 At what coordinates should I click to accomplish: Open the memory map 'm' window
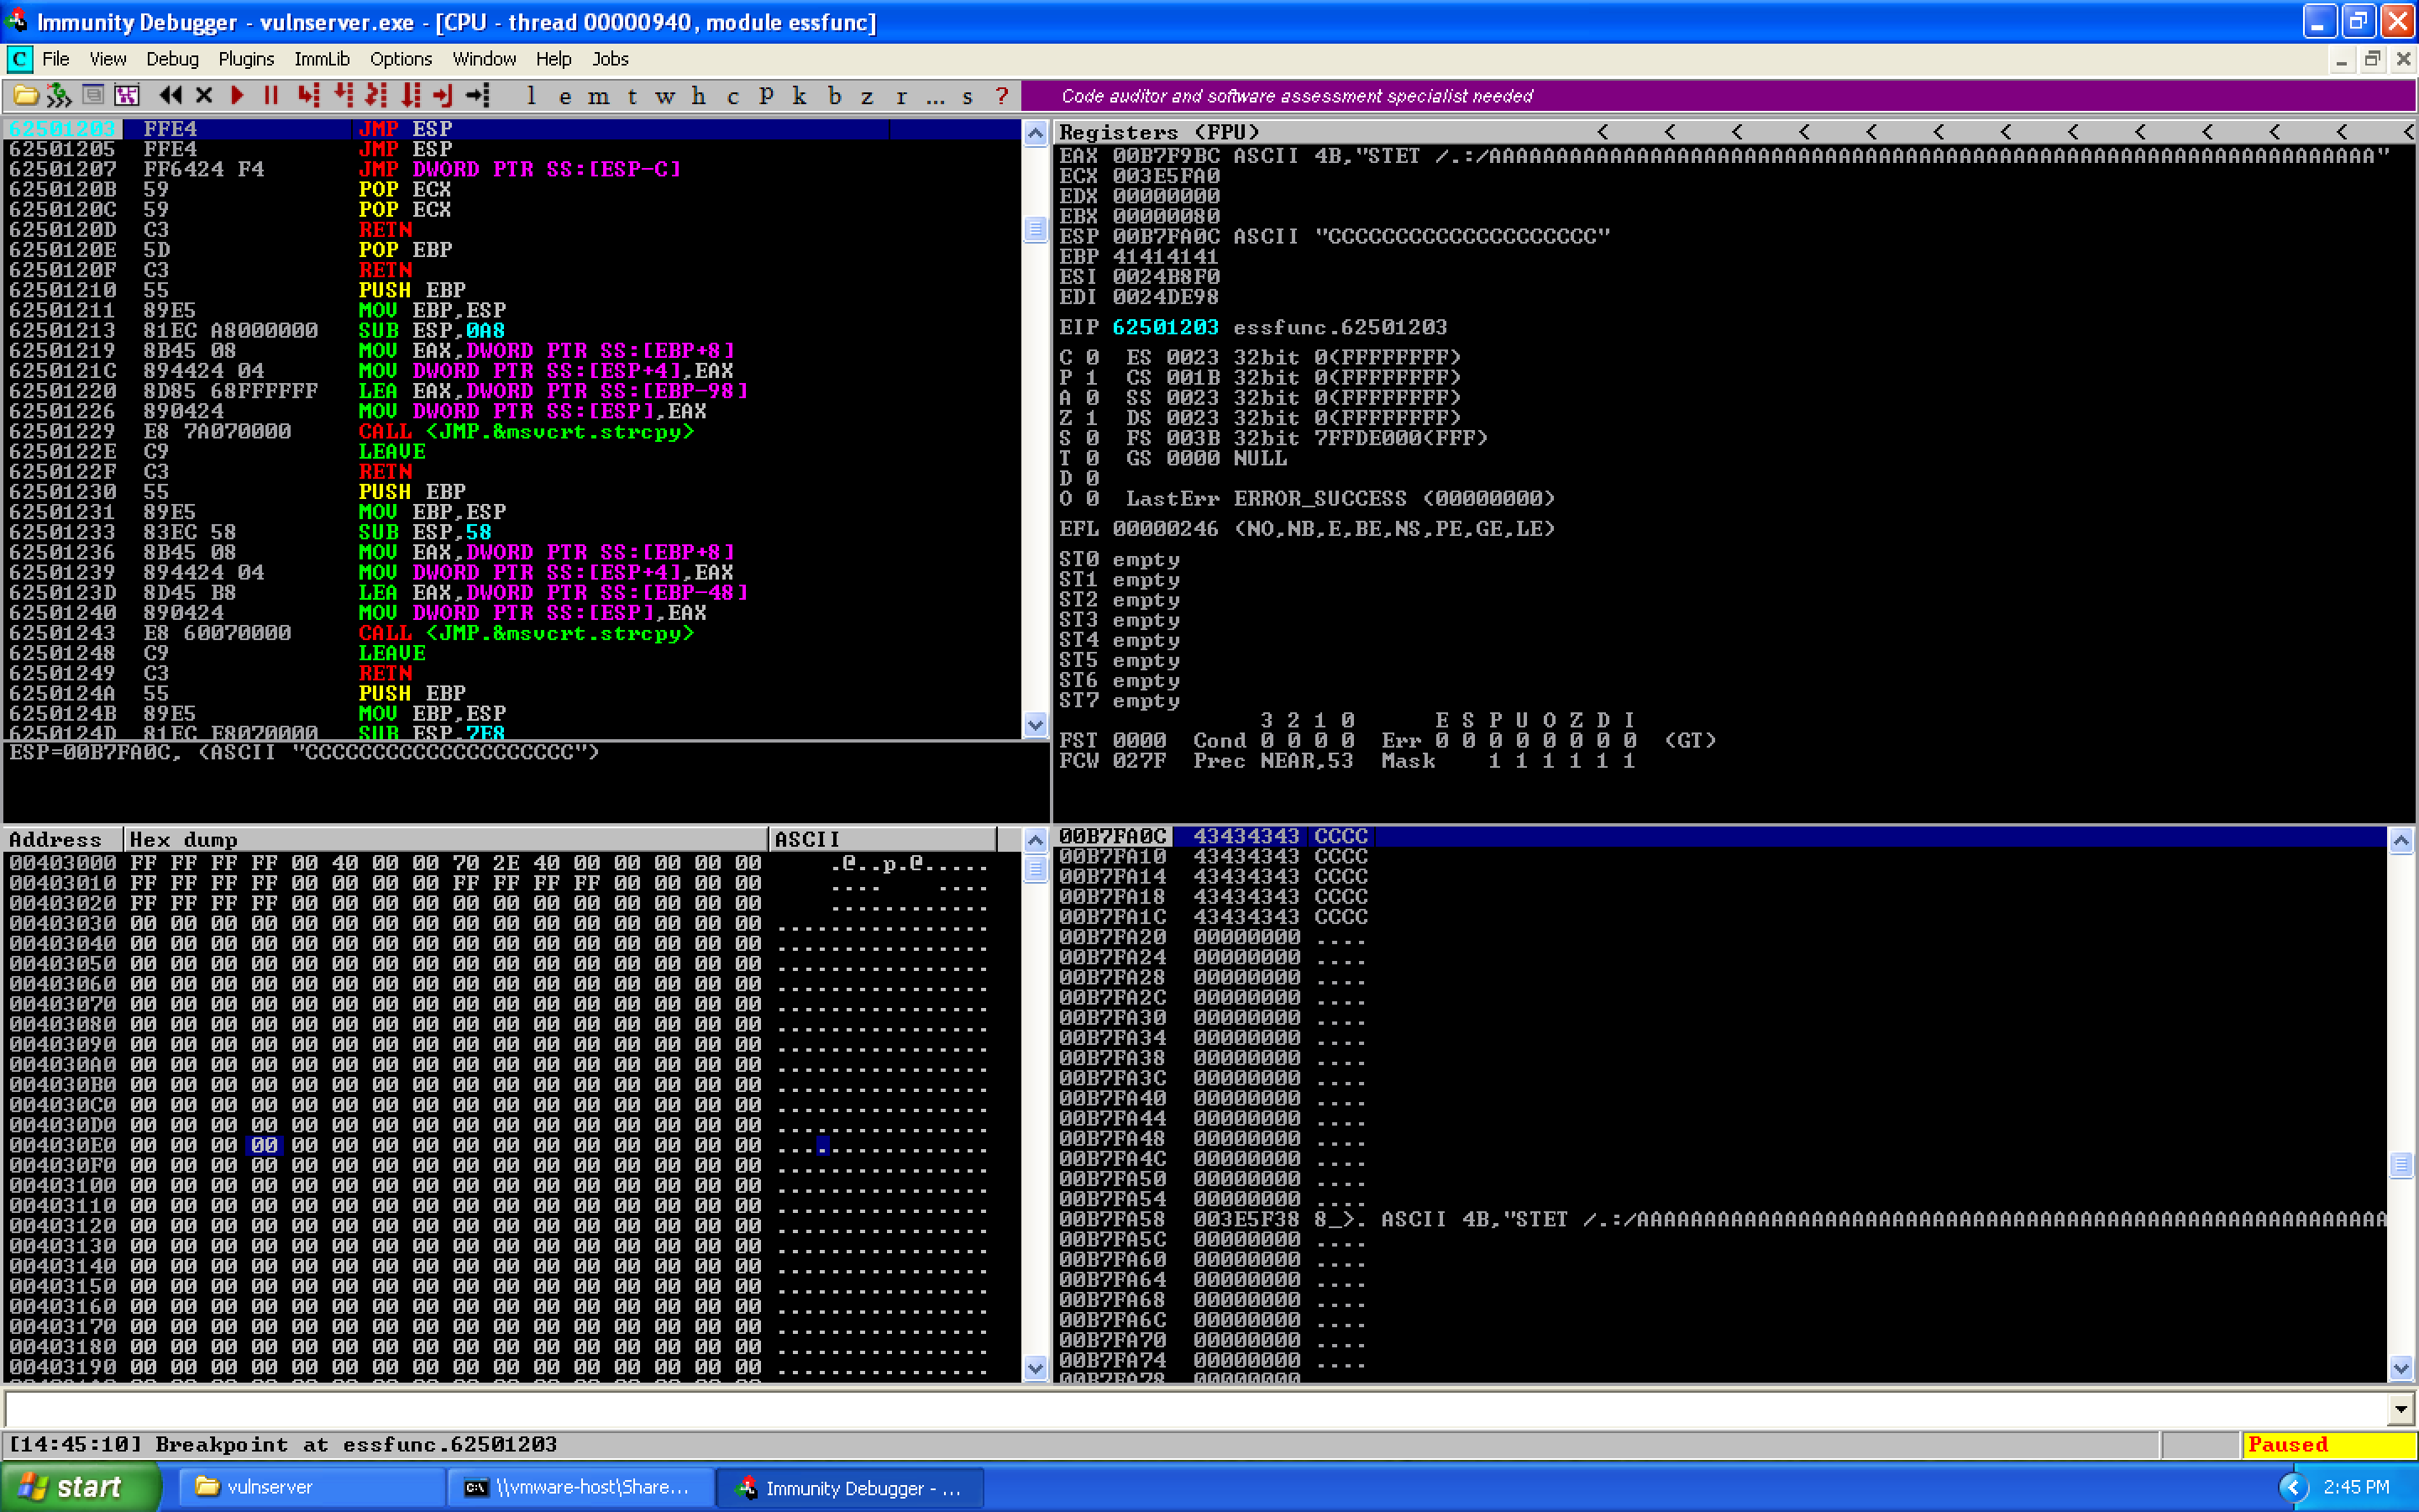[x=598, y=96]
